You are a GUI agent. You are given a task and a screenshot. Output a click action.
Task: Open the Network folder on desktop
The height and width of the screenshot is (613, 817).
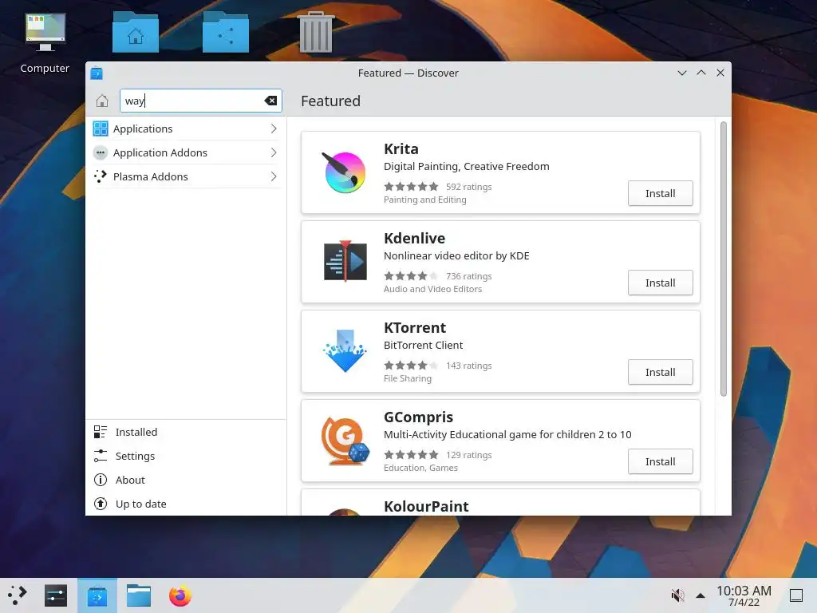click(226, 32)
